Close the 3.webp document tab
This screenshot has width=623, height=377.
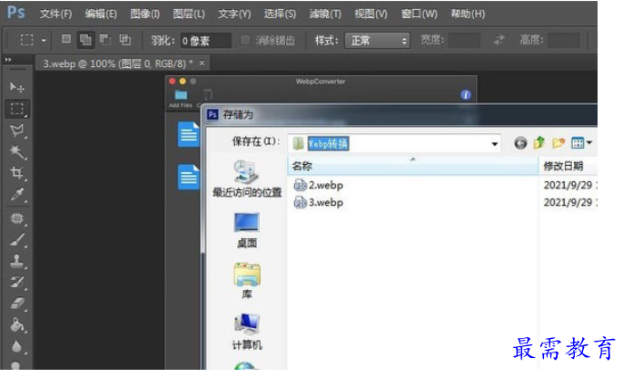click(202, 63)
